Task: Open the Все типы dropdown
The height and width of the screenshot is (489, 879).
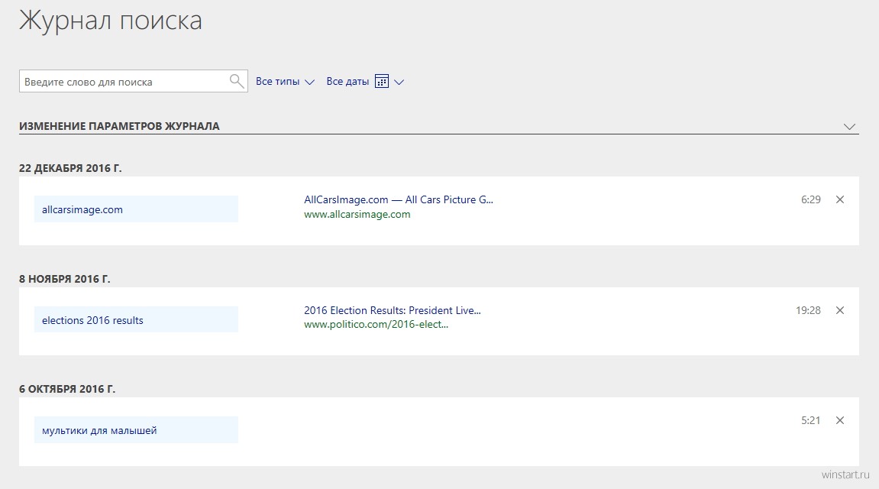Action: [x=285, y=81]
